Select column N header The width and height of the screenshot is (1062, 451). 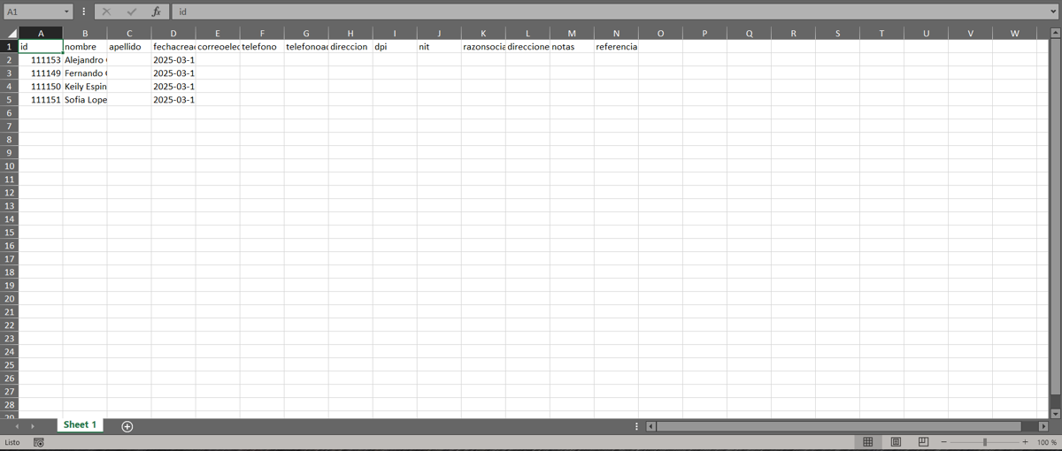pyautogui.click(x=616, y=34)
